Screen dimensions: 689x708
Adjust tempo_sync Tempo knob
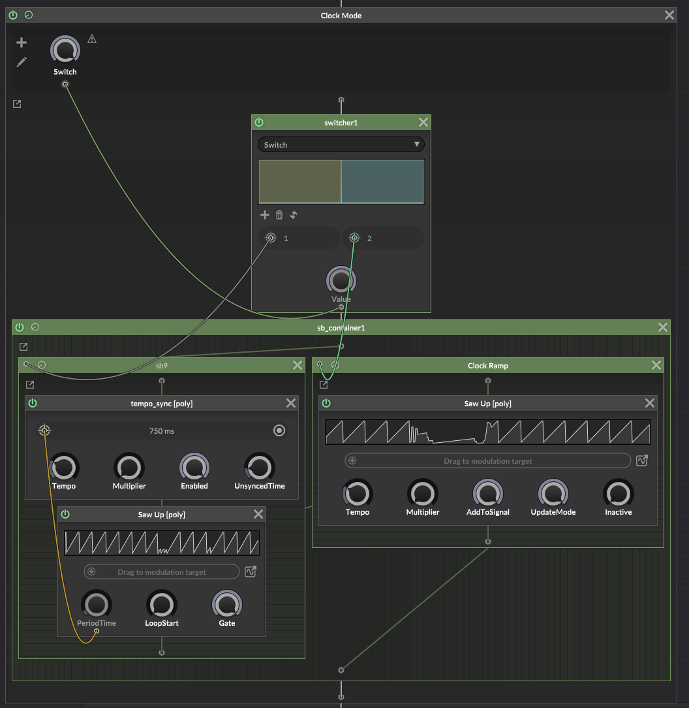(x=64, y=468)
